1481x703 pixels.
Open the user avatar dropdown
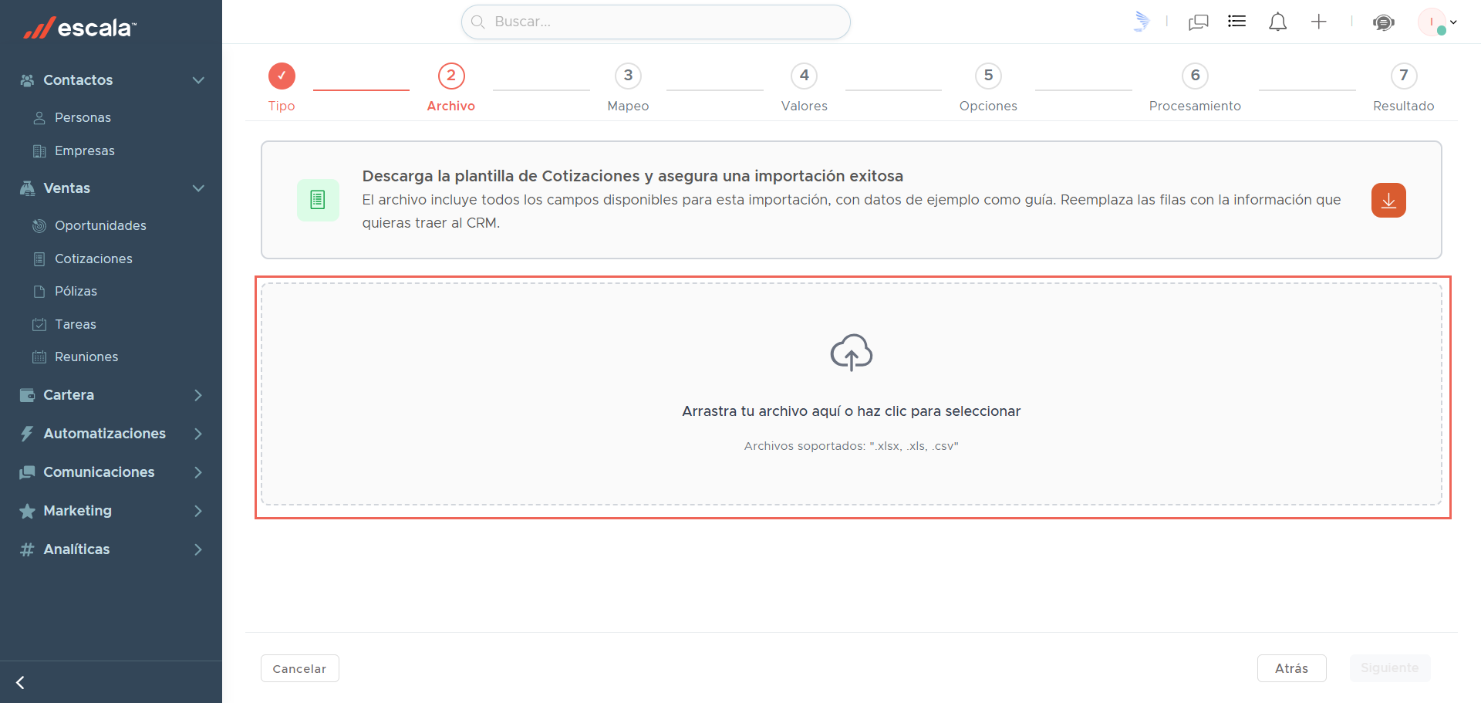(x=1438, y=22)
